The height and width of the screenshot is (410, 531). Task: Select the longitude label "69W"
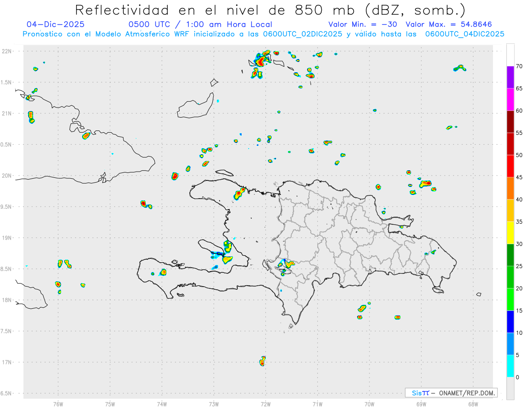point(421,404)
